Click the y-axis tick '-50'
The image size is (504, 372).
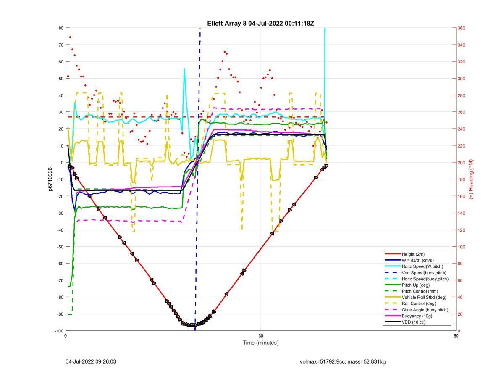click(x=60, y=247)
